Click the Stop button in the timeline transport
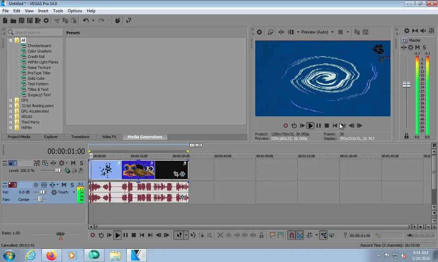Viewport: 438px width, 262px height. (134, 235)
